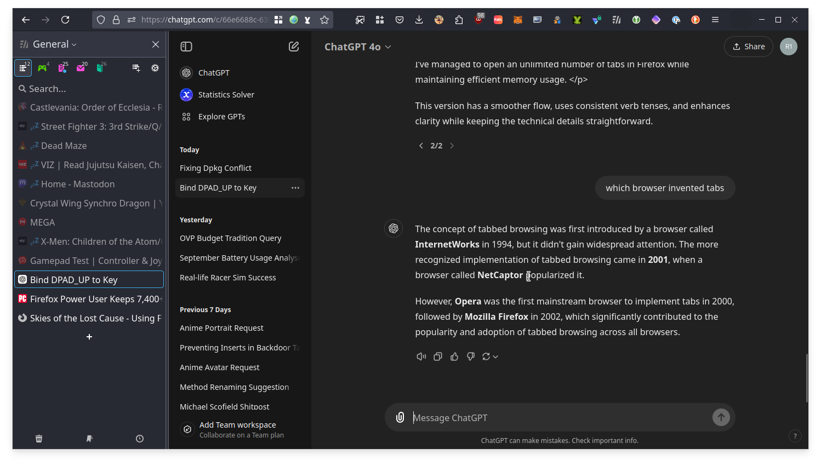The height and width of the screenshot is (466, 821).
Task: Open uBlock Origin icon with 98 badge
Action: pos(478,20)
